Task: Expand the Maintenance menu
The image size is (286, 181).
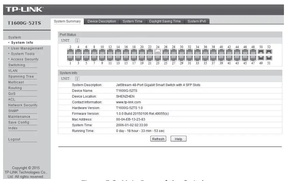Action: pyautogui.click(x=19, y=116)
